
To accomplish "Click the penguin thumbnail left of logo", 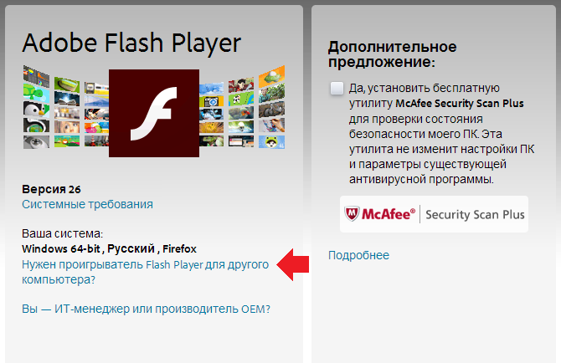I will click(36, 109).
